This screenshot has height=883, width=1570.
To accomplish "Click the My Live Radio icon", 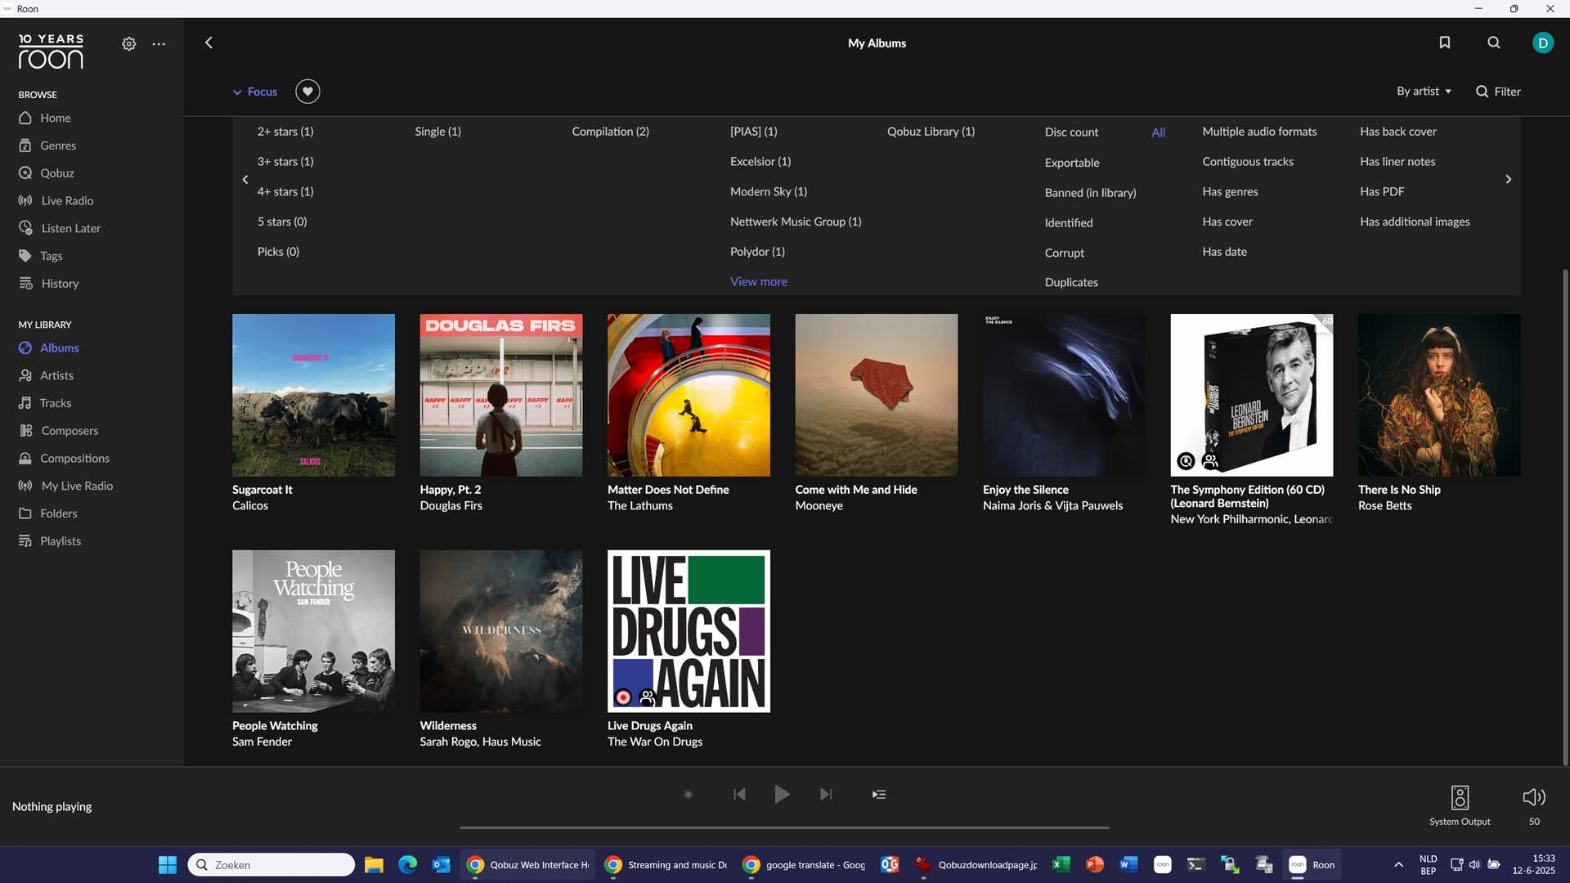I will tap(25, 486).
